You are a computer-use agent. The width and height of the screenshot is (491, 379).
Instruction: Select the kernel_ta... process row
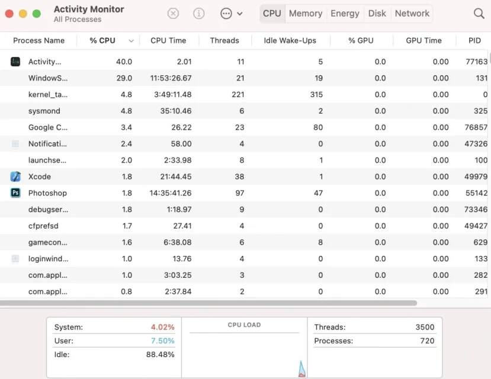(243, 95)
